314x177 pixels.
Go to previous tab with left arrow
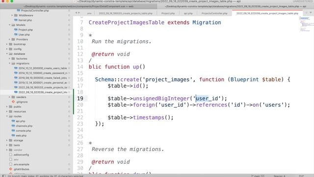[76, 13]
